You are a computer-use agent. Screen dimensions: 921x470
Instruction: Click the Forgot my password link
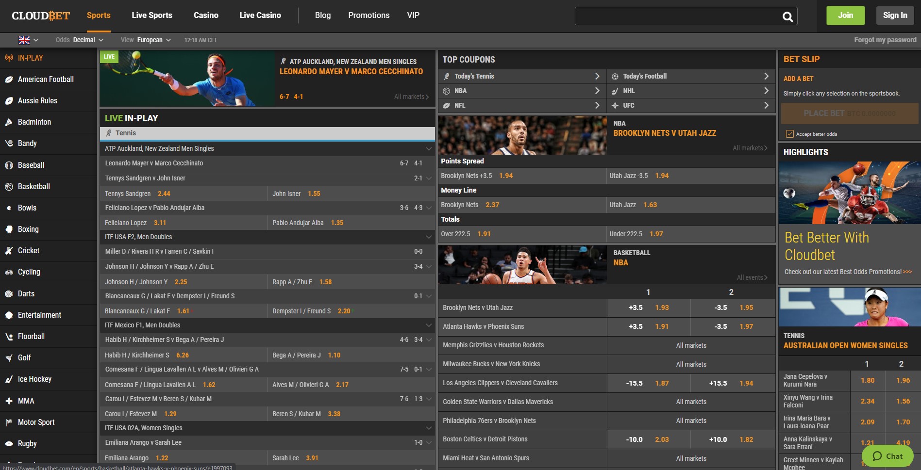click(x=885, y=40)
